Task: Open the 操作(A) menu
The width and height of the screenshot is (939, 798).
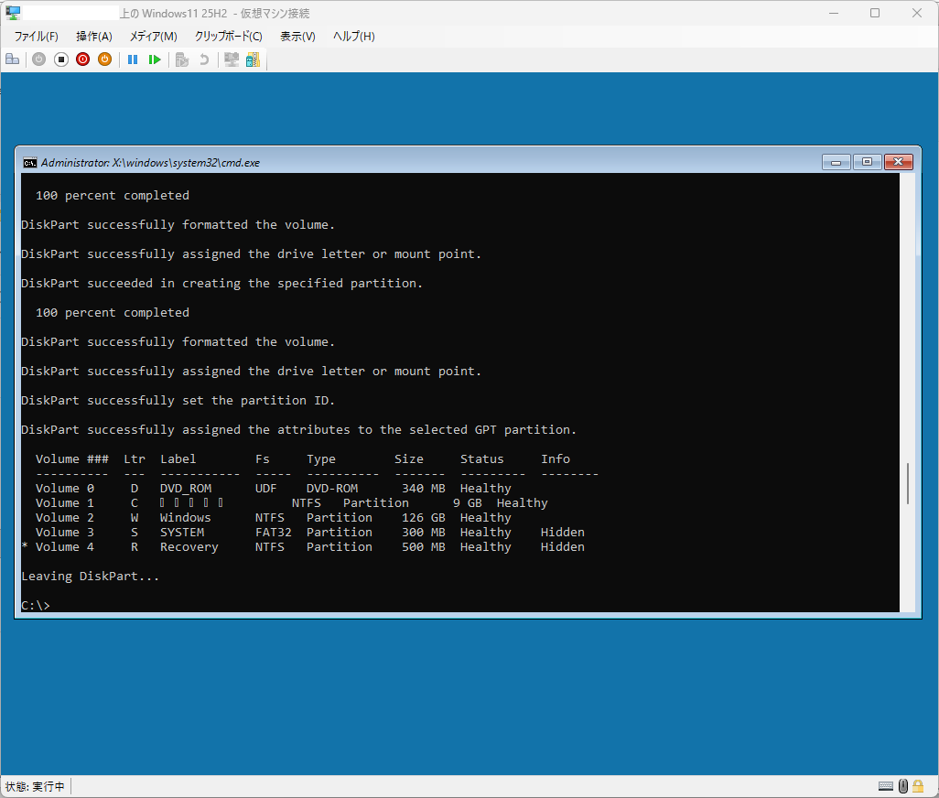Action: (x=94, y=37)
